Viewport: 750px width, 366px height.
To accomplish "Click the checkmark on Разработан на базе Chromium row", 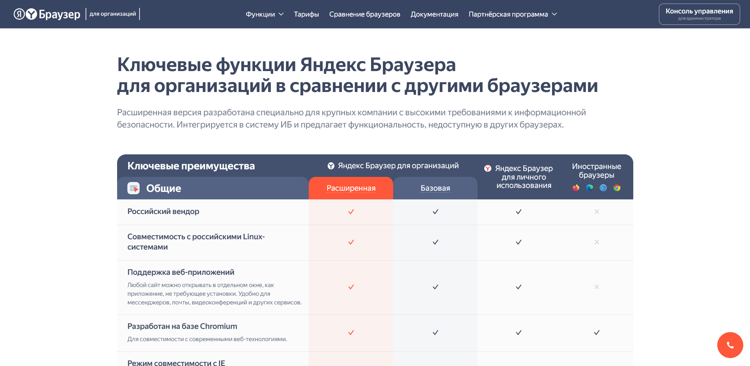I will 351,333.
